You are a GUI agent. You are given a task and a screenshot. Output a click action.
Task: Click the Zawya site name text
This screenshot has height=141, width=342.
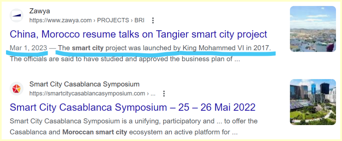pos(39,12)
